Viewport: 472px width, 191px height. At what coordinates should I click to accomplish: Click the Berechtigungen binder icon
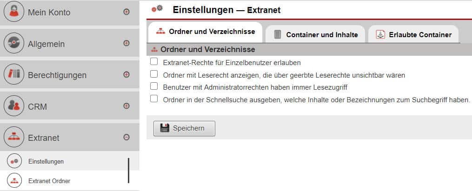tap(14, 74)
